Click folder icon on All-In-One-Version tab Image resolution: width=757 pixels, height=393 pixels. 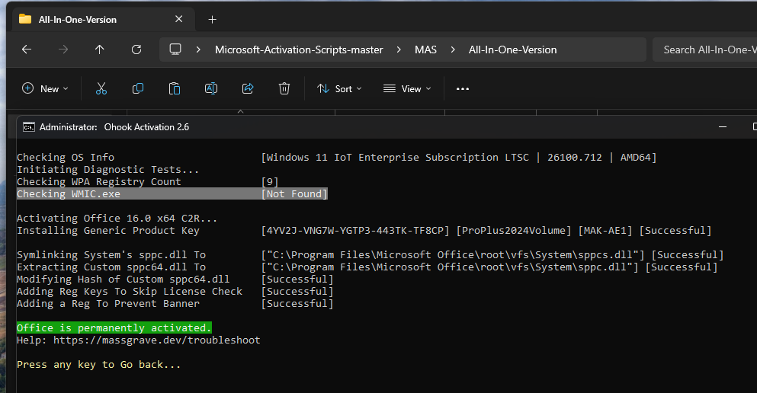pyautogui.click(x=25, y=19)
